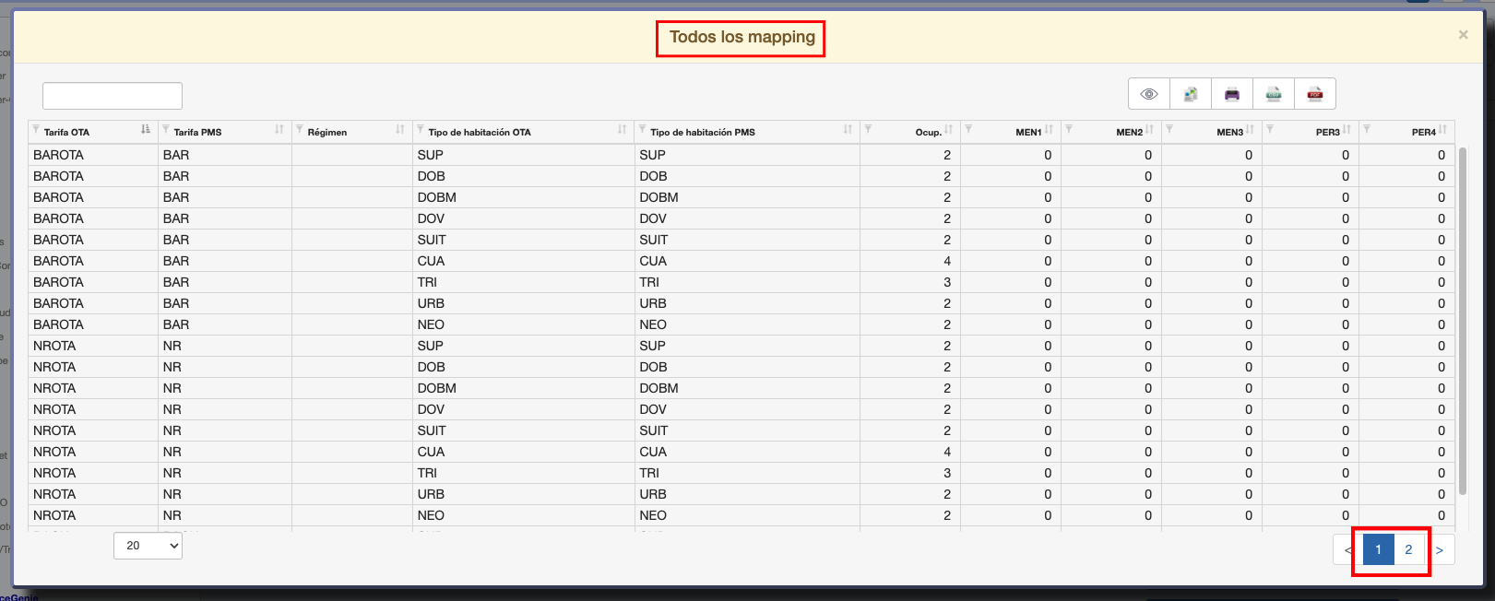The width and height of the screenshot is (1495, 601).
Task: Toggle sort order on Tarifa OTA column
Action: pos(146,130)
